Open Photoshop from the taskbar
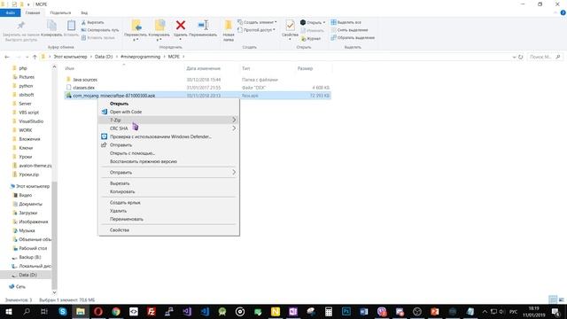The height and width of the screenshot is (319, 567). pyautogui.click(x=346, y=311)
